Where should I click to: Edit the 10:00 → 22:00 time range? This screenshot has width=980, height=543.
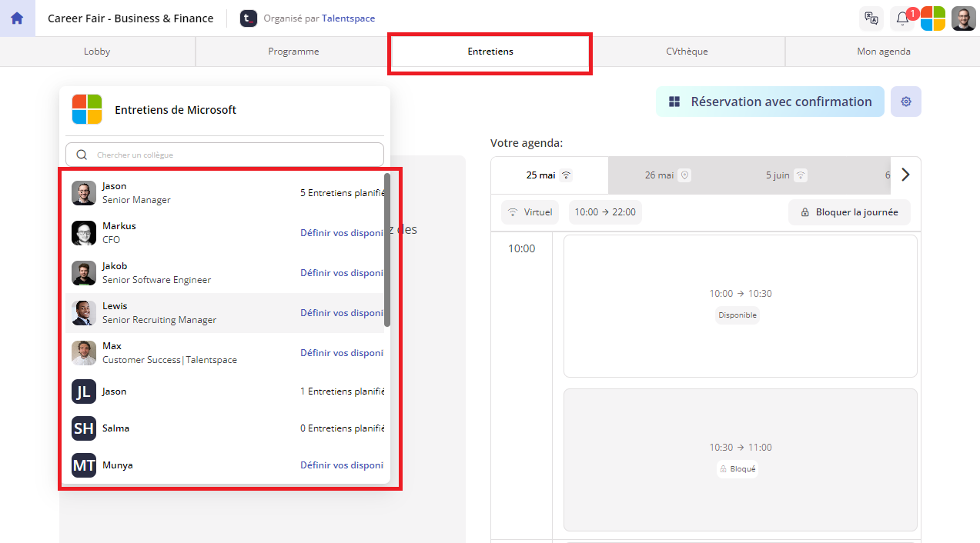click(x=605, y=212)
